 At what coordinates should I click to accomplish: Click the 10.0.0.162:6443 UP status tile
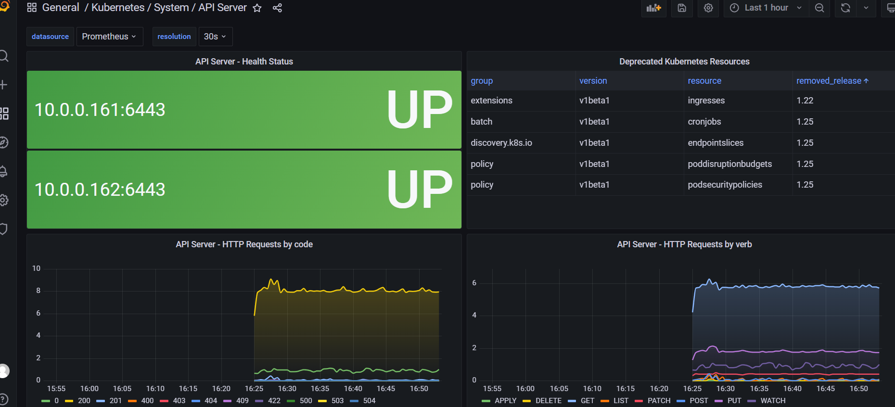click(x=244, y=190)
